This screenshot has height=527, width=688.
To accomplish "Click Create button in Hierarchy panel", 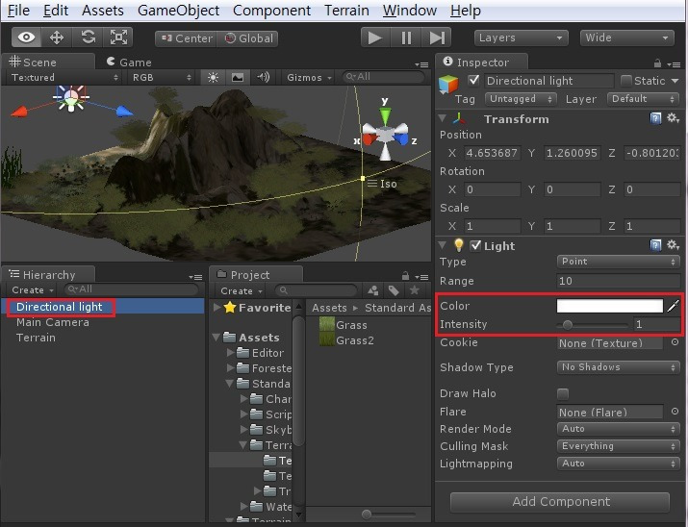I will click(x=33, y=289).
